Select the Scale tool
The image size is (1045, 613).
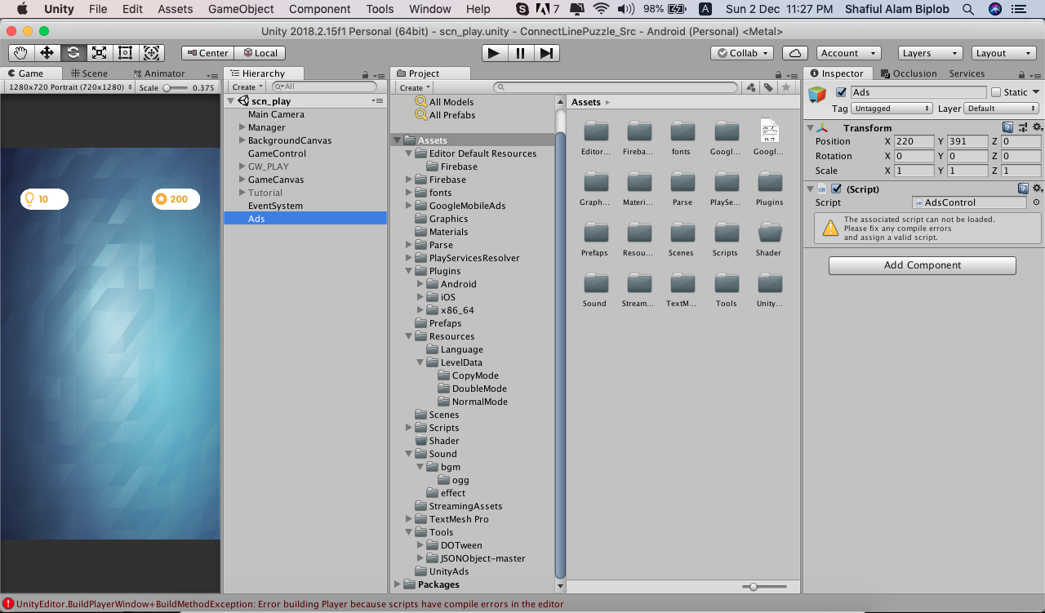coord(100,51)
